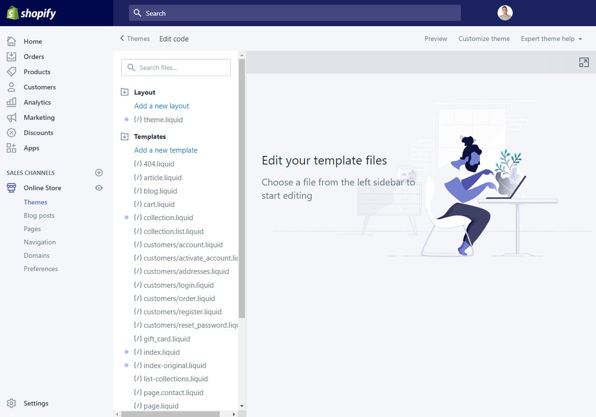
Task: Open Blog posts in Online Store menu
Action: (39, 215)
